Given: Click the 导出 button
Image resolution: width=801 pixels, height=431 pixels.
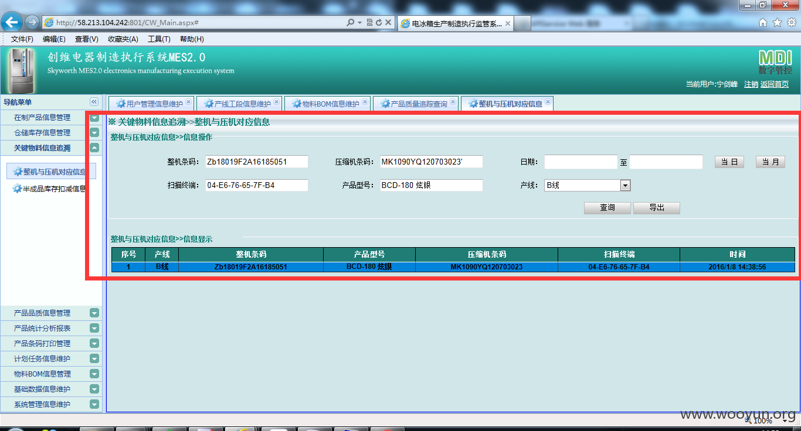Looking at the screenshot, I should 657,208.
